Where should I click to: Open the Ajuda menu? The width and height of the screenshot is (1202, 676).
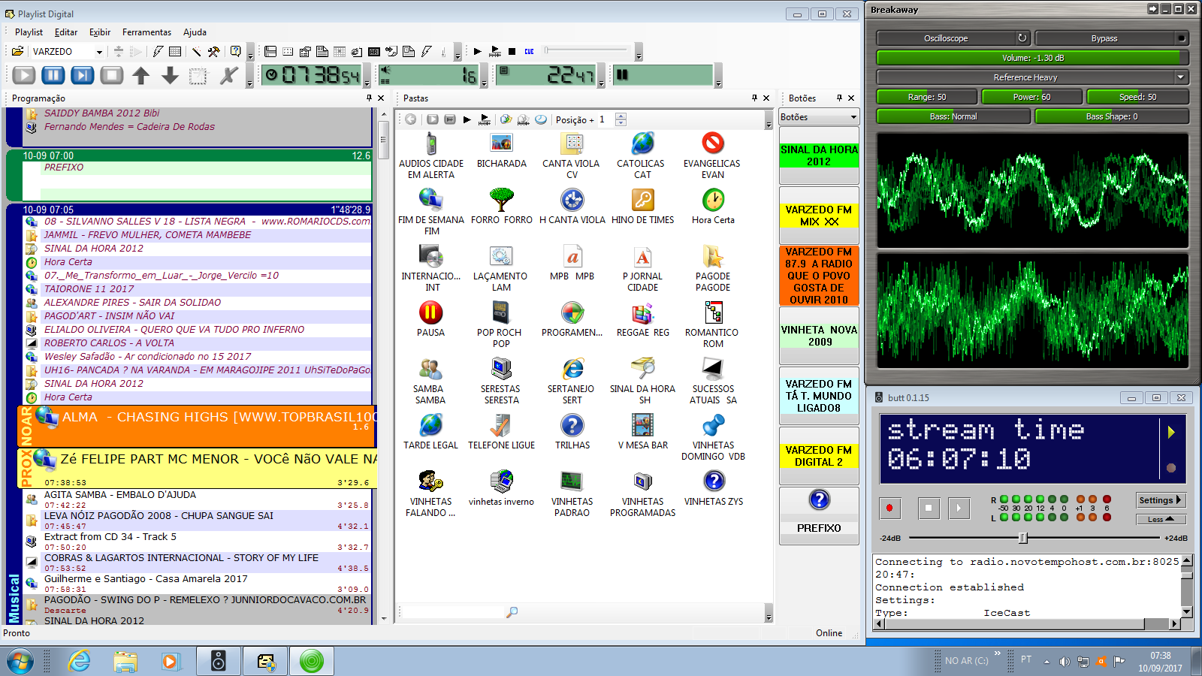pos(195,32)
